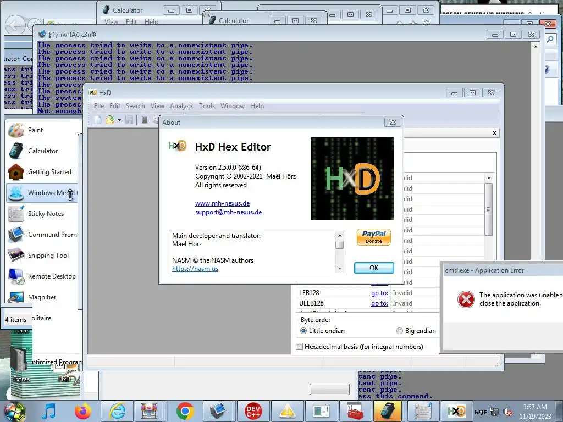Click the PayPal Donate button
Image resolution: width=563 pixels, height=422 pixels.
click(x=374, y=237)
